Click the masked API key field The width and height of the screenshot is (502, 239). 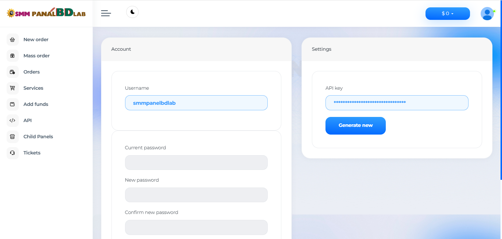(x=396, y=103)
